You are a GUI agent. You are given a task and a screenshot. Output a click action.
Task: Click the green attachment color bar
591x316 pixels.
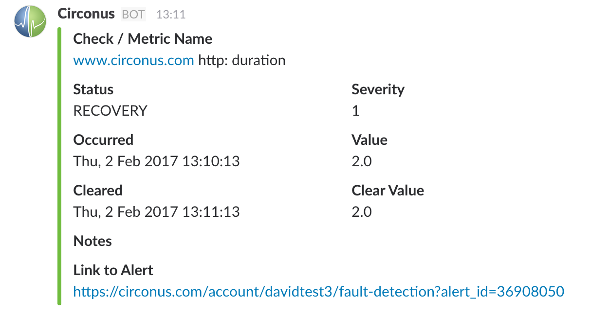pyautogui.click(x=59, y=166)
